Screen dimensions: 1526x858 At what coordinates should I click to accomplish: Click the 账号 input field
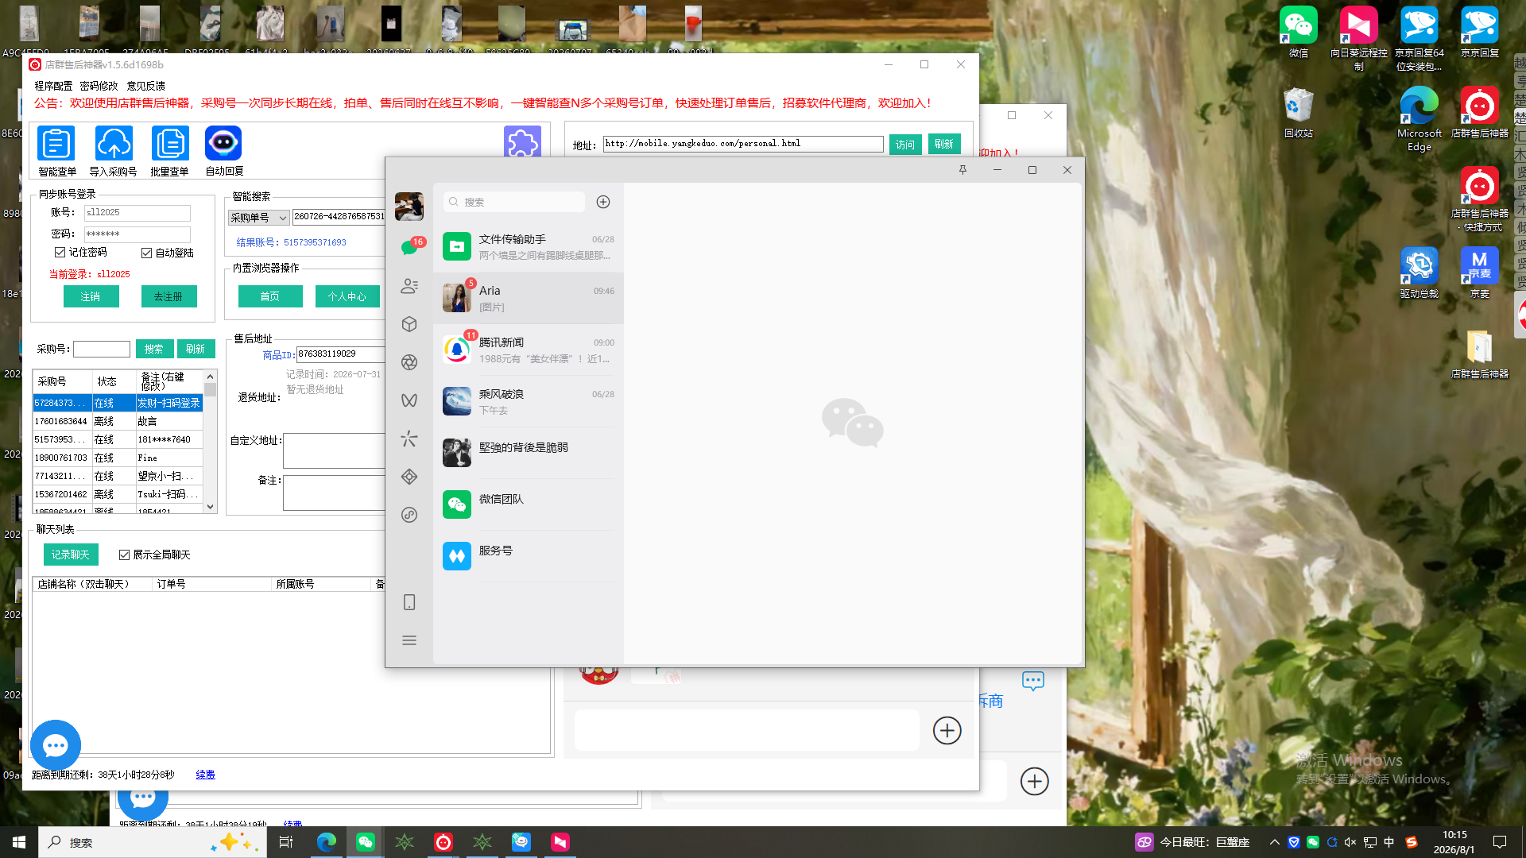(x=137, y=213)
